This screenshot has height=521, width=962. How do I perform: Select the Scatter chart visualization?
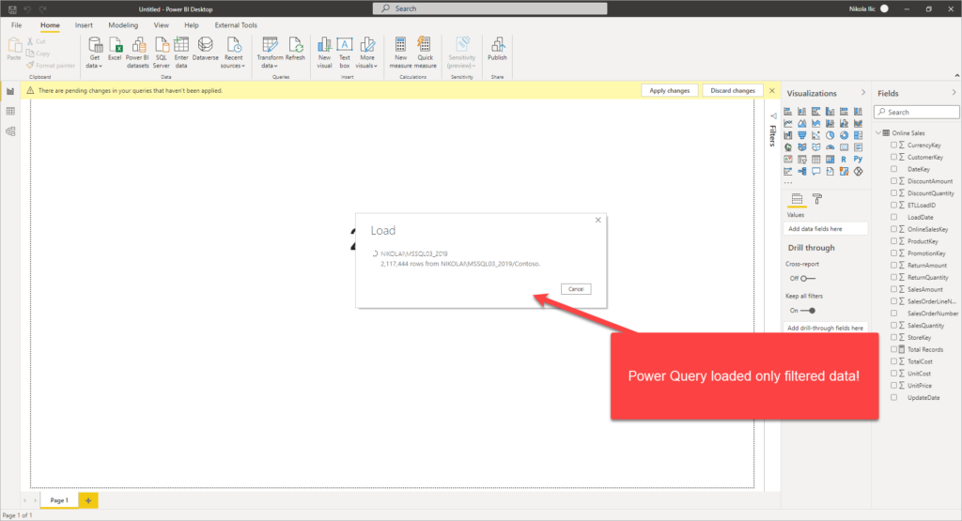[816, 135]
